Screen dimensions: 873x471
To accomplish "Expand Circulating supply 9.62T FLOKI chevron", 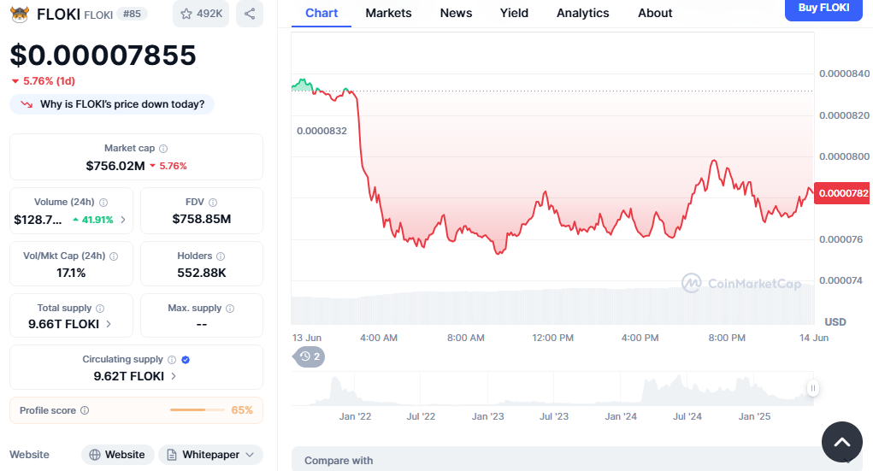I will click(174, 376).
